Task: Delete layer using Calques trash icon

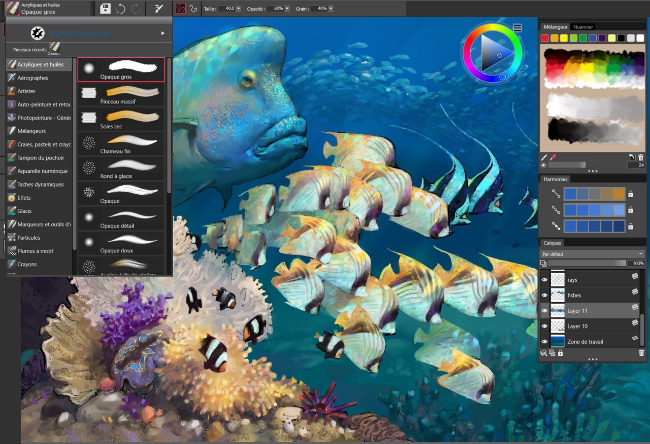Action: pyautogui.click(x=641, y=353)
